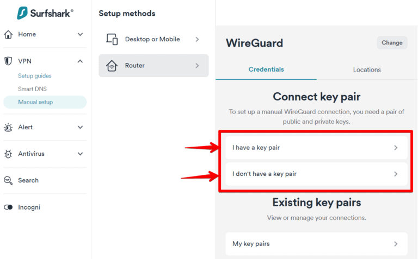Click the Desktop or Mobile devices icon
The image size is (418, 259).
click(112, 40)
